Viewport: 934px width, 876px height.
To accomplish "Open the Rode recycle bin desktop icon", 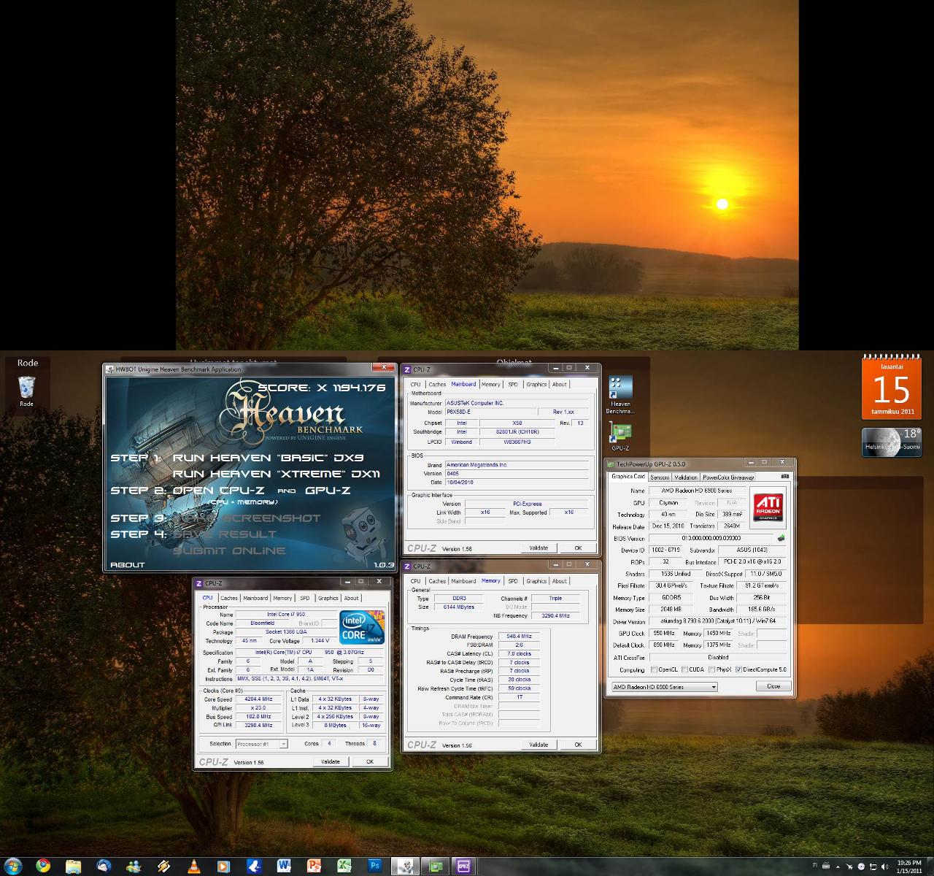I will click(26, 391).
